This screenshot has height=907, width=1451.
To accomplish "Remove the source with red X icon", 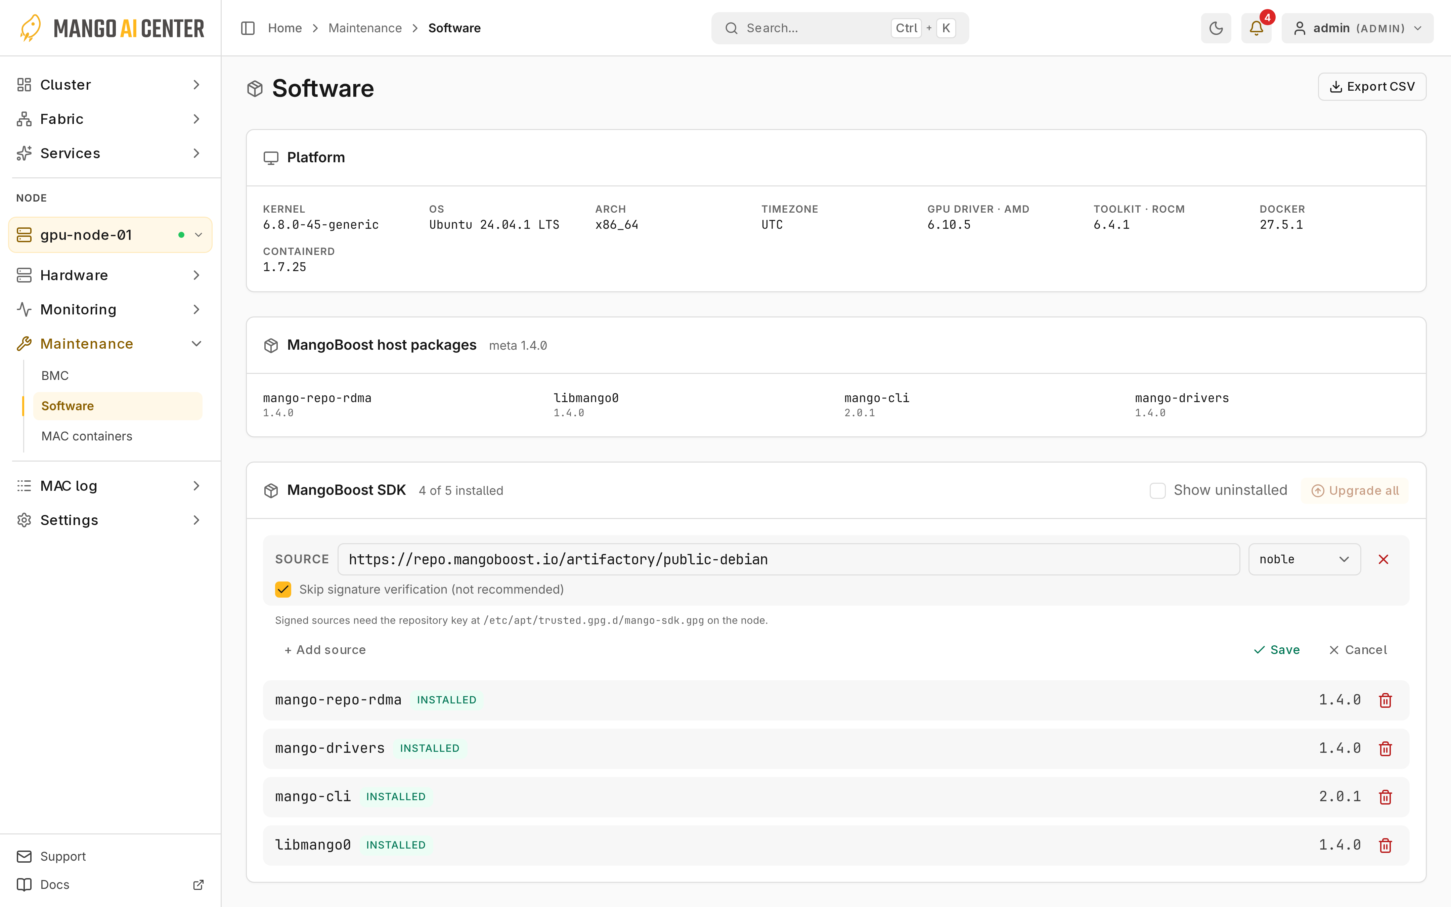I will tap(1383, 559).
